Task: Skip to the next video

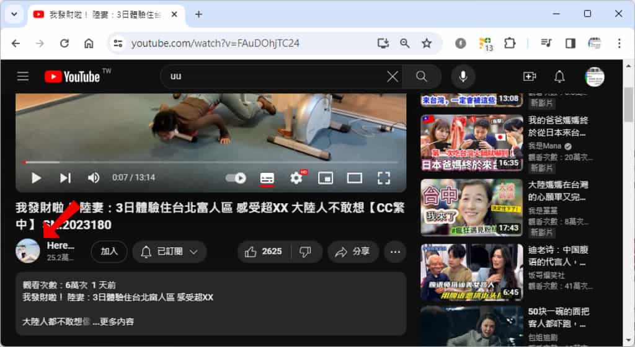Action: pos(66,178)
